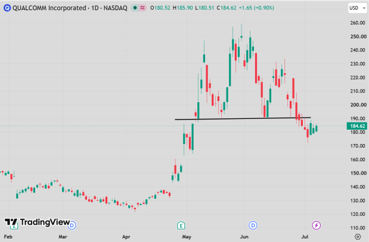
Task: Click the May time axis label
Action: point(187,237)
